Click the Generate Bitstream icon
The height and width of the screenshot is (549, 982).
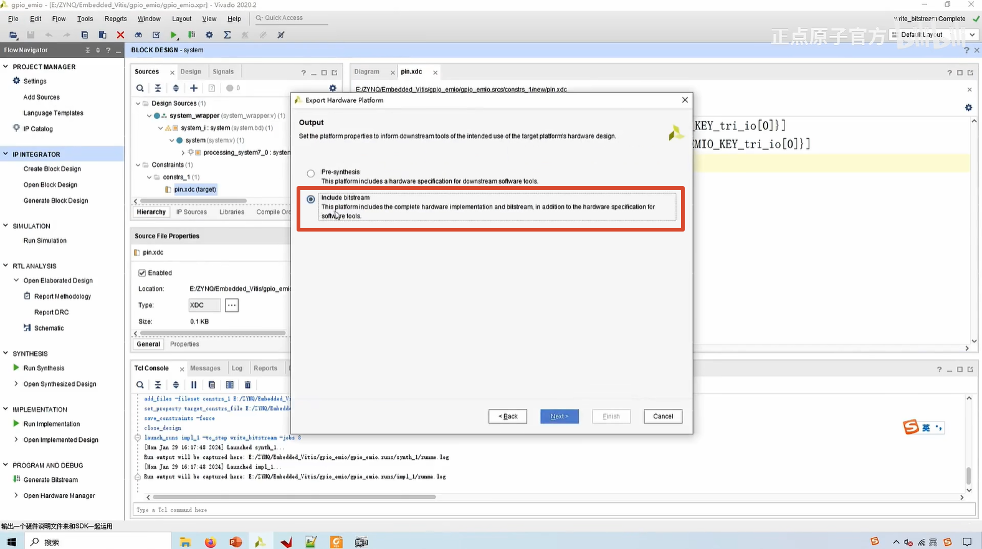tap(16, 479)
